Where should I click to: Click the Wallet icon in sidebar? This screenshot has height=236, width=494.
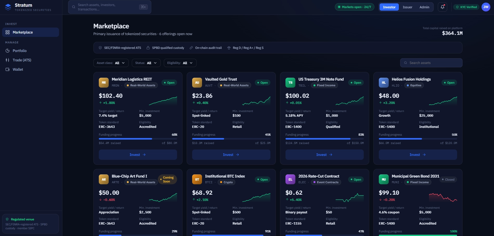click(x=8, y=69)
